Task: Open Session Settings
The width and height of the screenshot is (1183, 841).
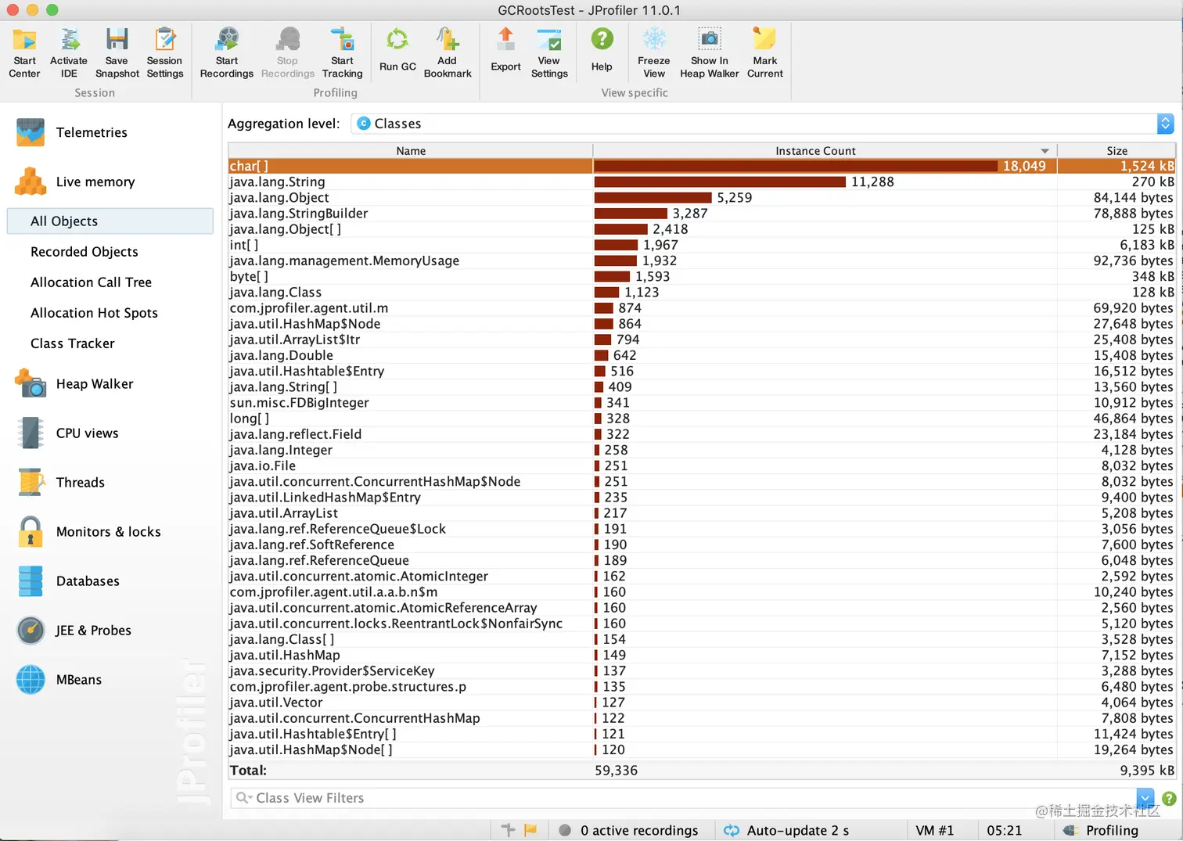Action: point(164,52)
